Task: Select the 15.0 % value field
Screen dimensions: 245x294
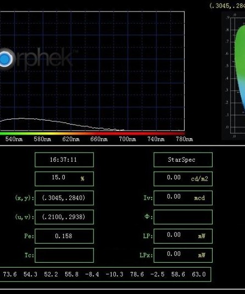Action: coord(64,179)
